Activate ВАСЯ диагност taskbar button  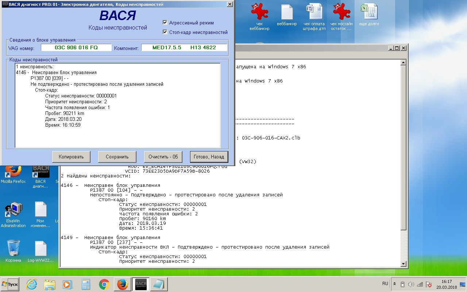coord(140,284)
